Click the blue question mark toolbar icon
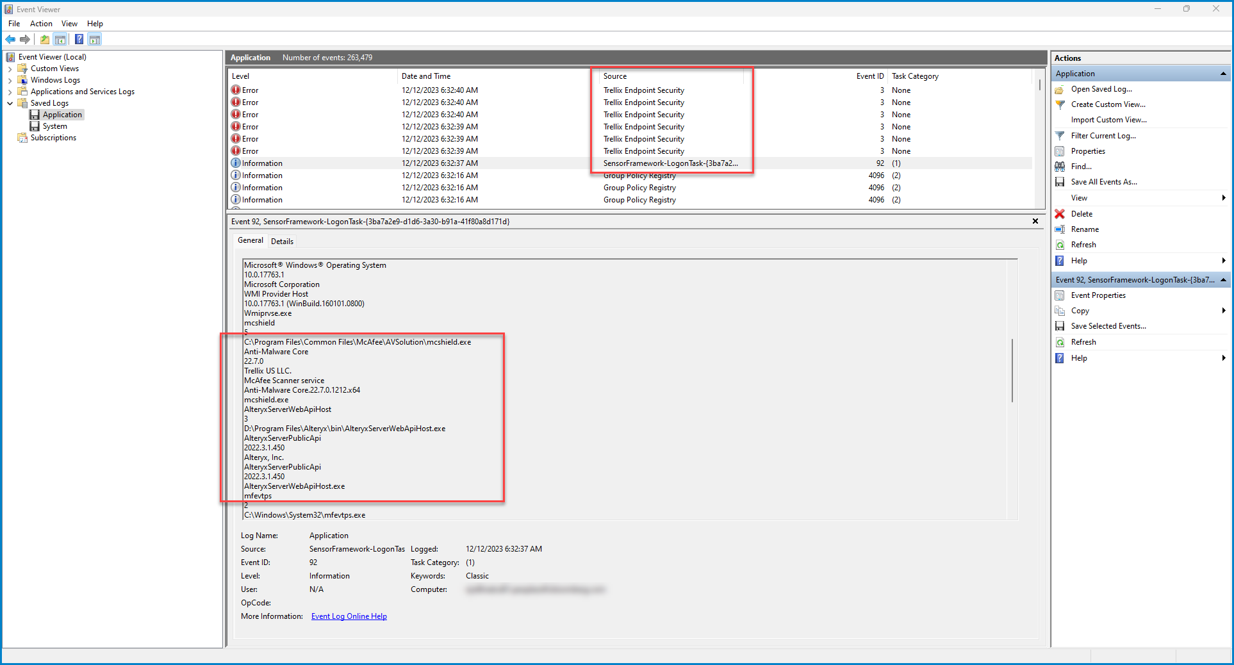This screenshot has width=1234, height=665. pyautogui.click(x=79, y=40)
